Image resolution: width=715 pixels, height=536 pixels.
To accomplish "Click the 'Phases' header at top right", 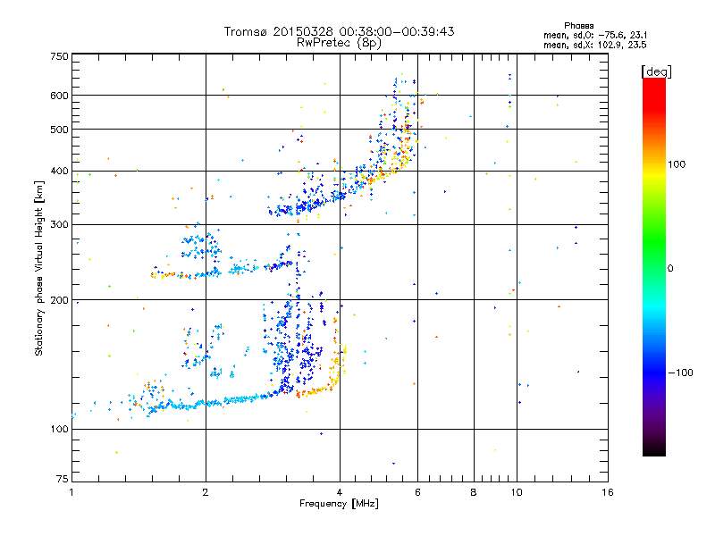I will (578, 26).
